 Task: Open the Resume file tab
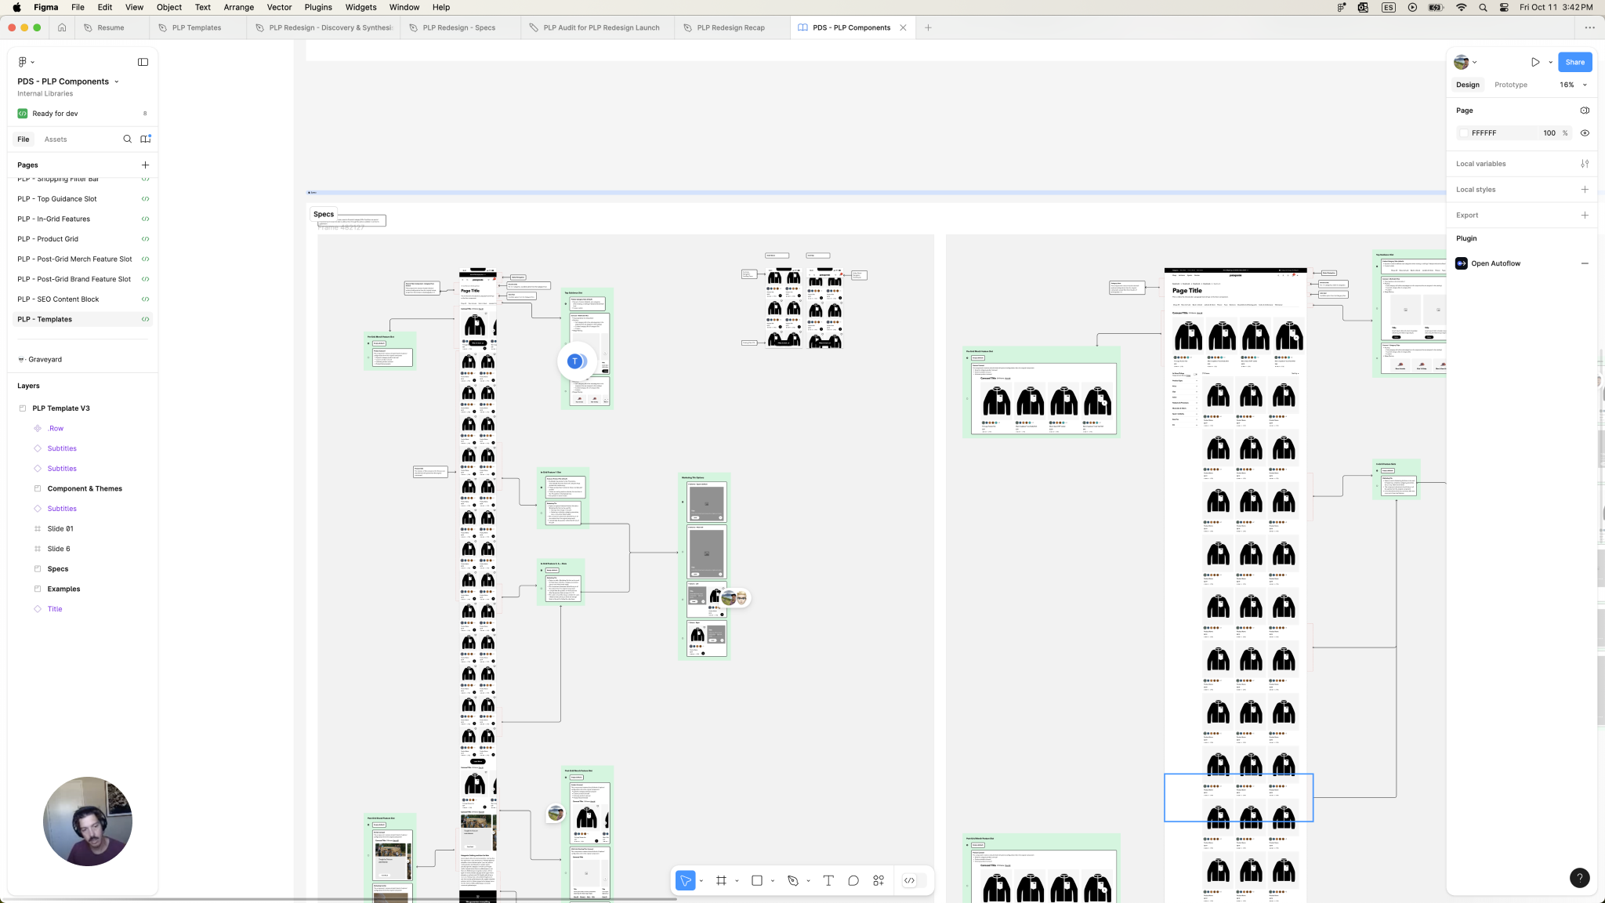(111, 27)
